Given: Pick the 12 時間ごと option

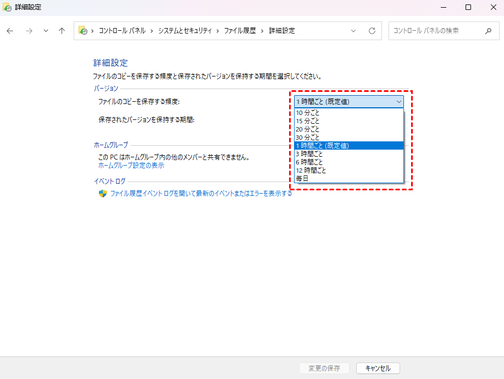Looking at the screenshot, I should tap(311, 171).
